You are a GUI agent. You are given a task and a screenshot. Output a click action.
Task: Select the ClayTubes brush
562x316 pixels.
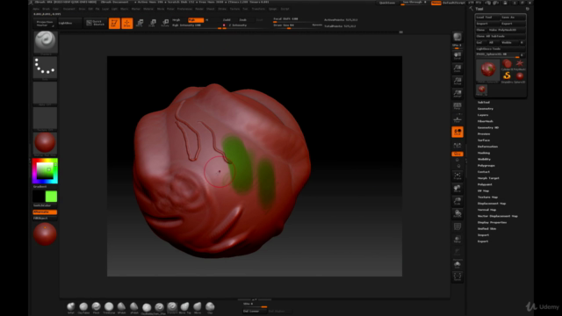point(83,307)
